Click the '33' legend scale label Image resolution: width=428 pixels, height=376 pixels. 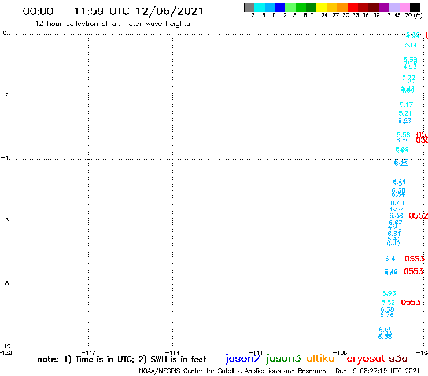click(x=356, y=15)
